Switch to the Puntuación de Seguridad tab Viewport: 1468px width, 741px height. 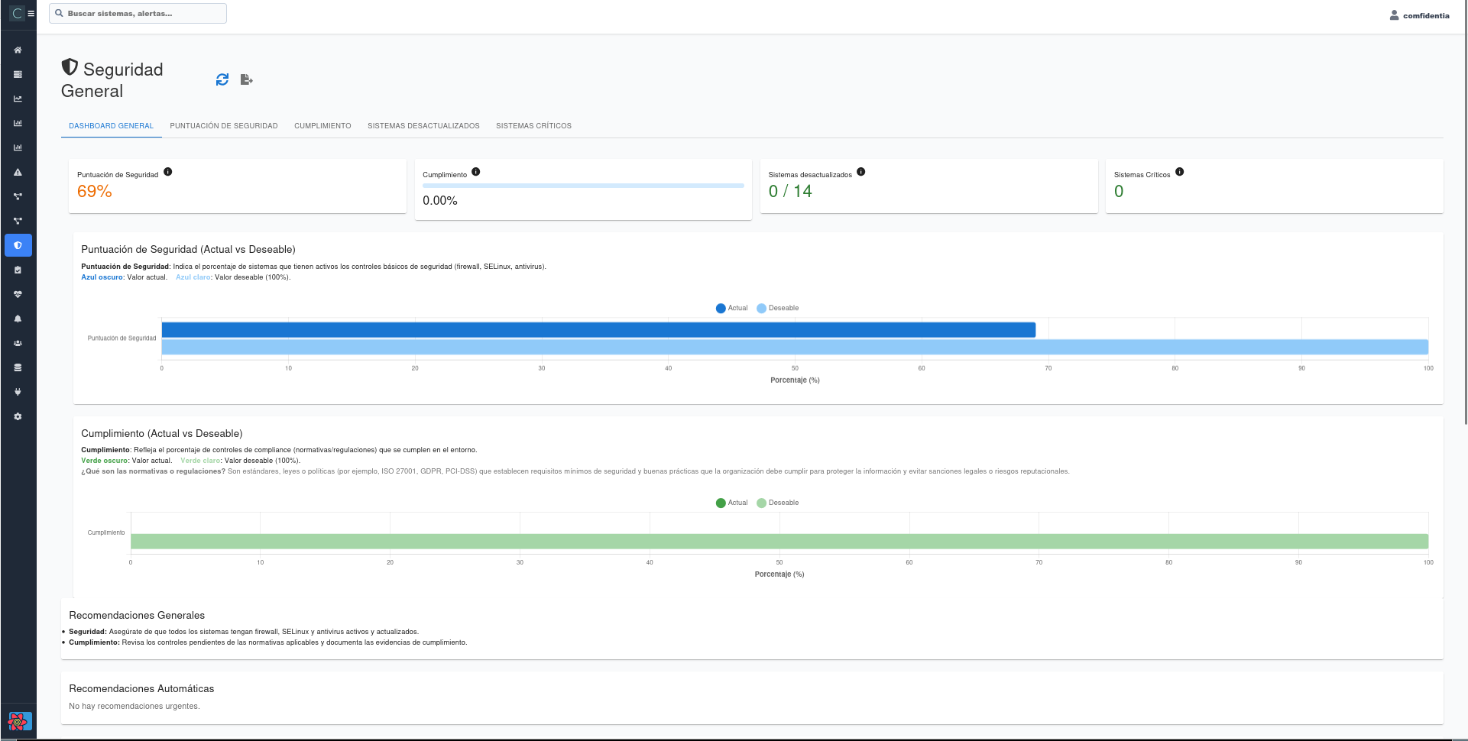(224, 126)
